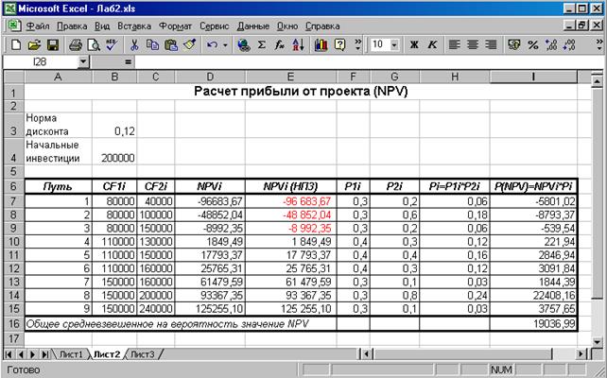Undo the last action with the arrow icon
The width and height of the screenshot is (607, 378).
(x=212, y=44)
